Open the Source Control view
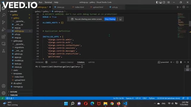This screenshot has width=191, height=107. point(4,22)
